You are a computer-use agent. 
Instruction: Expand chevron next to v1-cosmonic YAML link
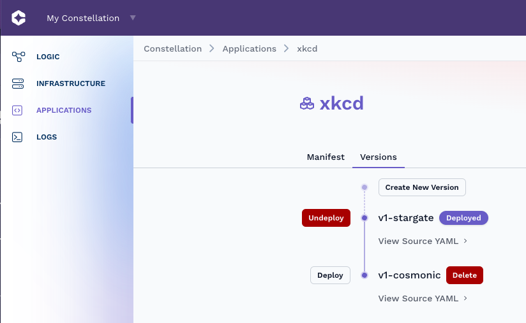coord(465,298)
